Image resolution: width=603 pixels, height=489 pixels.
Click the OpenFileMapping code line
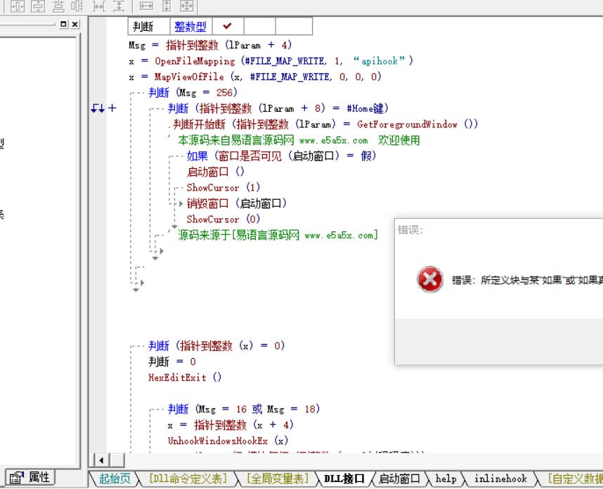pos(271,61)
